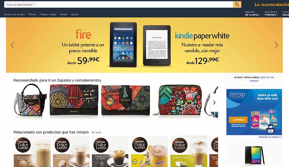Click the ad feedback speech bubble icon
The width and height of the screenshot is (289, 167).
point(280,137)
